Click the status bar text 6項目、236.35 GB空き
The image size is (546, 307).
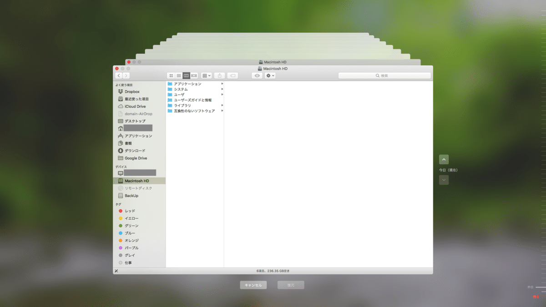273,271
